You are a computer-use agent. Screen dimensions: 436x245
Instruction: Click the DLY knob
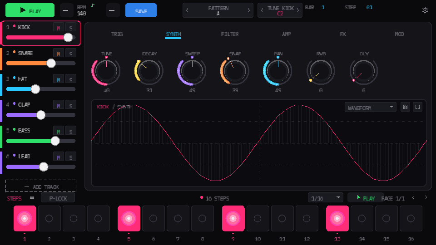[x=364, y=71]
